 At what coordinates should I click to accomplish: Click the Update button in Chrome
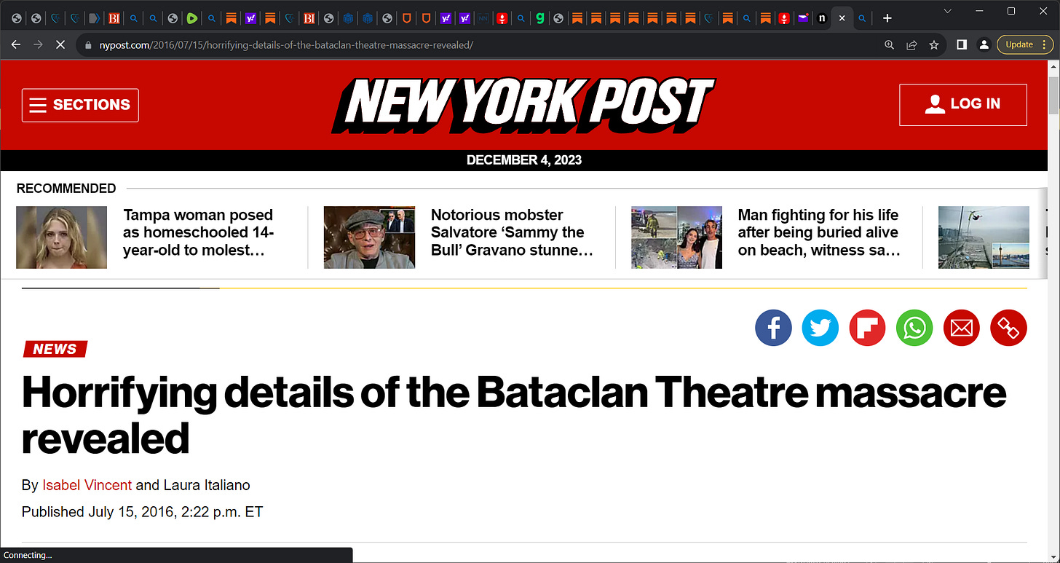pos(1024,44)
